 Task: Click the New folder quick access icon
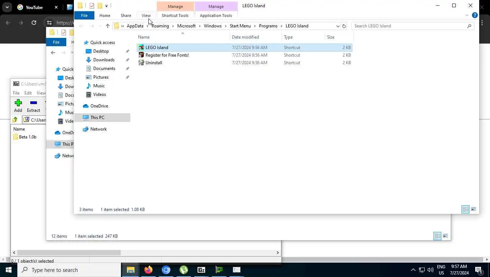pos(100,6)
